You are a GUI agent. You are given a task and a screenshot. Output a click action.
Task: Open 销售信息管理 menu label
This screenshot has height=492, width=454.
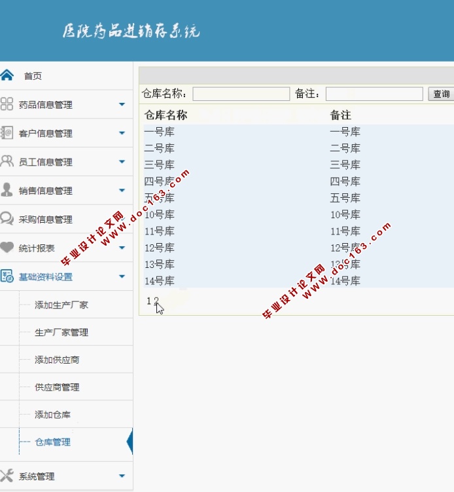click(45, 191)
